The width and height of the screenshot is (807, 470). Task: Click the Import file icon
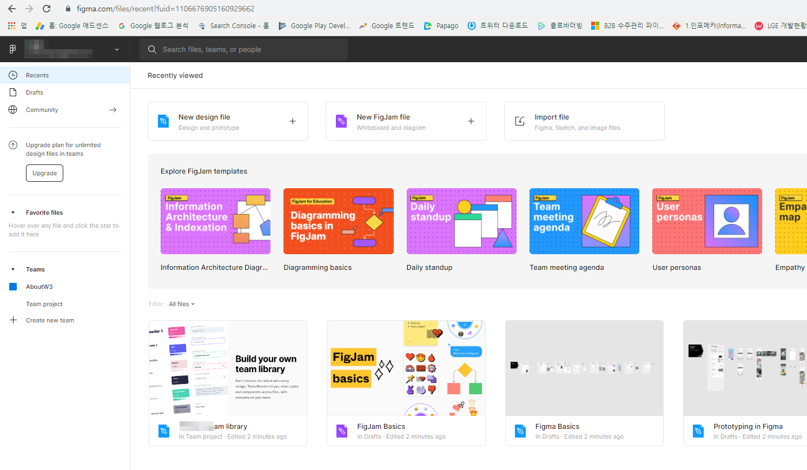(520, 121)
